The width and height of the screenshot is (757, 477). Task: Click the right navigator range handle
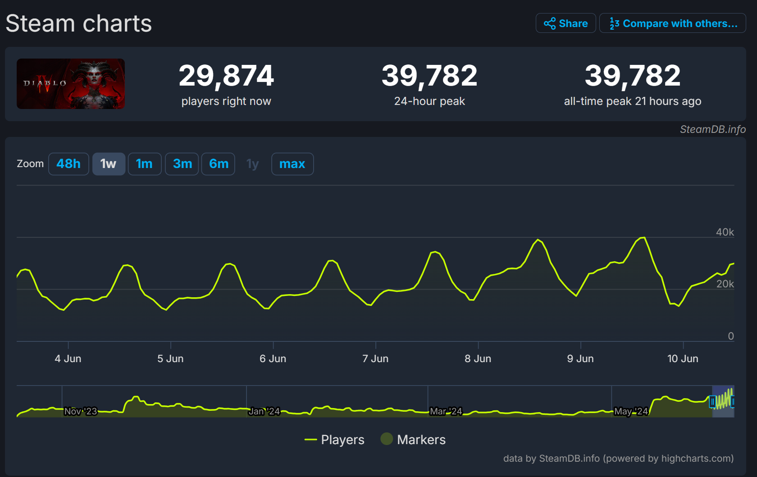(x=733, y=401)
